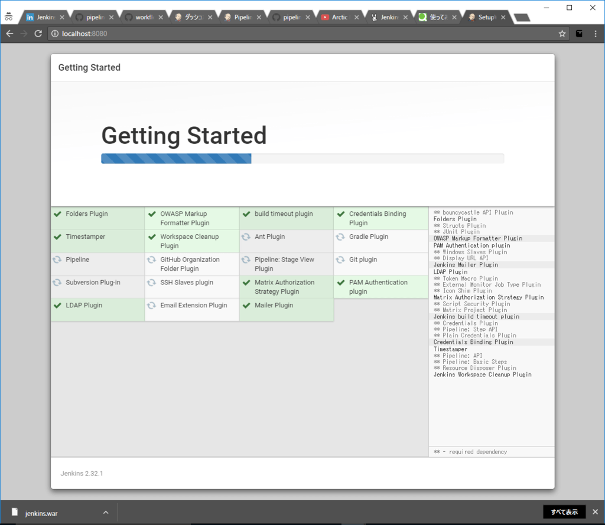
Task: Open the extension icon next to the star
Action: [x=579, y=34]
